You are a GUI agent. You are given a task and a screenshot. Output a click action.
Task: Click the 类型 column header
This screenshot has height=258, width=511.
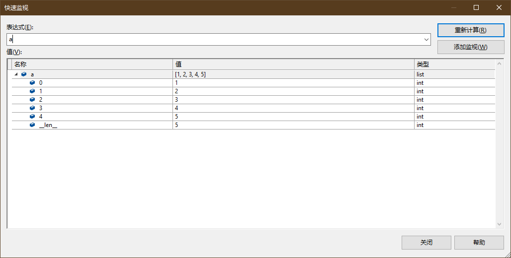coord(454,64)
